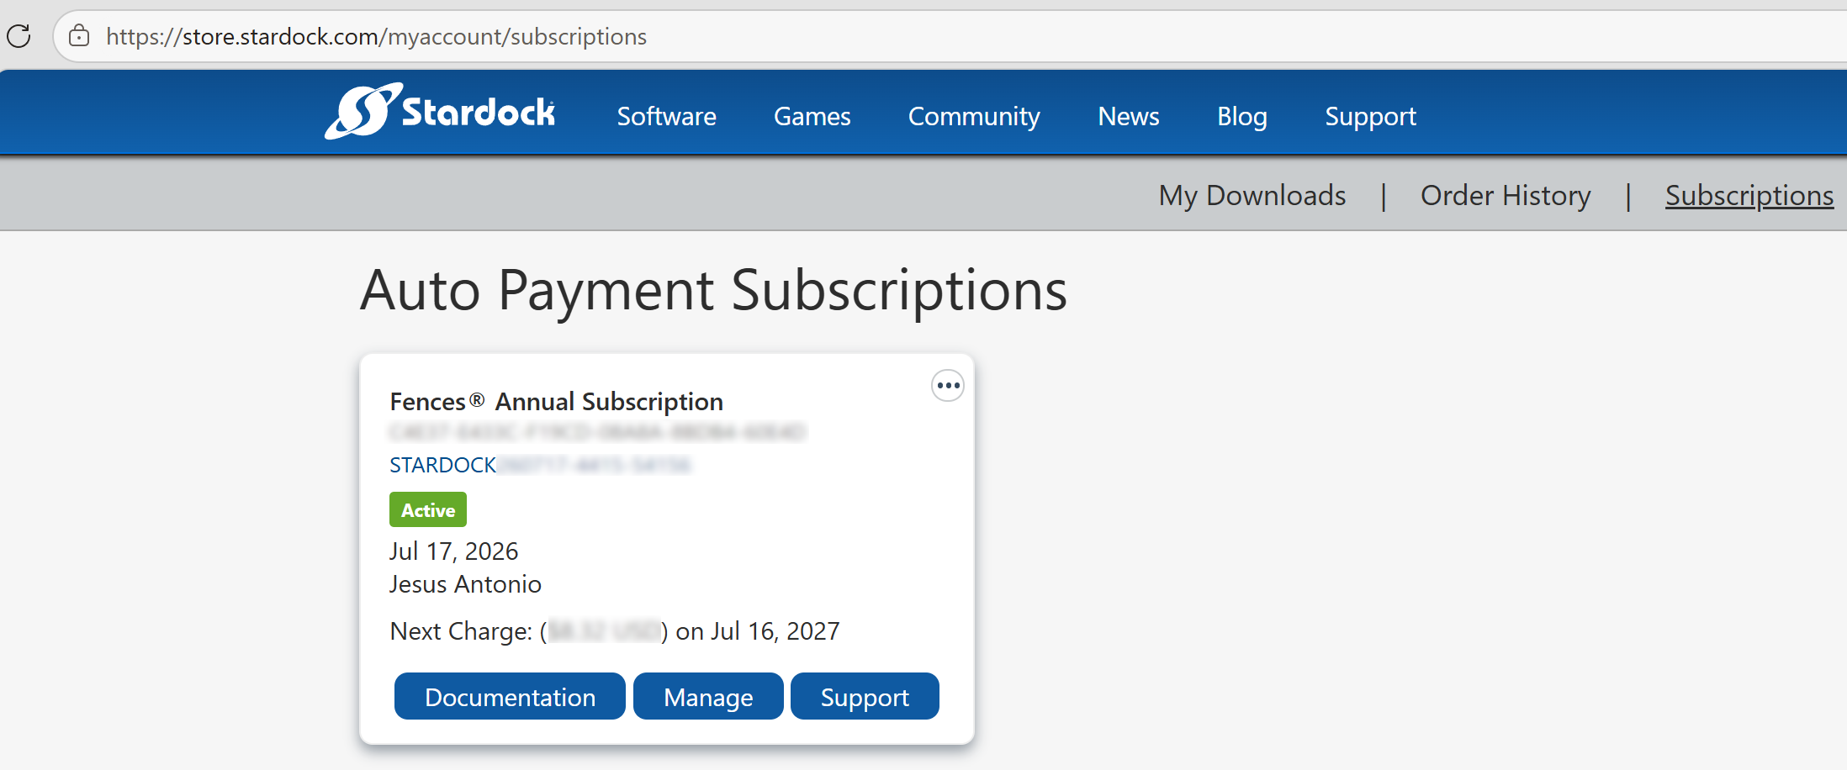Click the green Active status badge

pyautogui.click(x=428, y=509)
